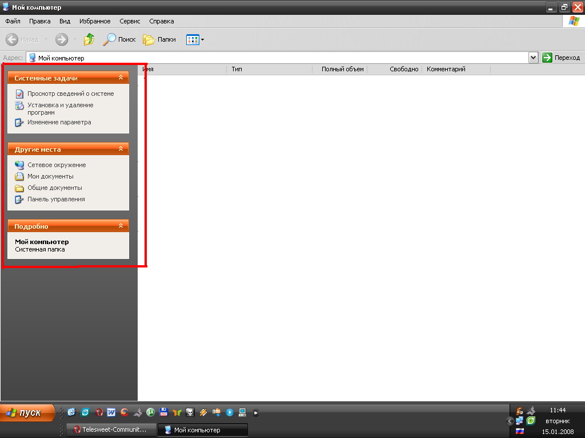Click the small computer quick launch icon
585x438 pixels.
pyautogui.click(x=242, y=412)
